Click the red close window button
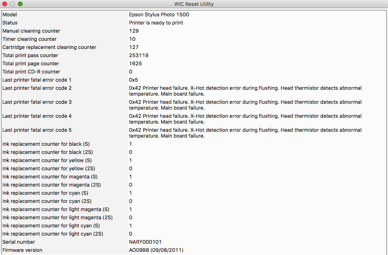The width and height of the screenshot is (388, 255). pos(5,4)
